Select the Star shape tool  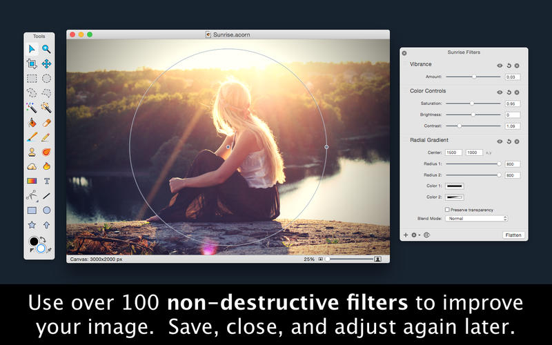coord(32,225)
